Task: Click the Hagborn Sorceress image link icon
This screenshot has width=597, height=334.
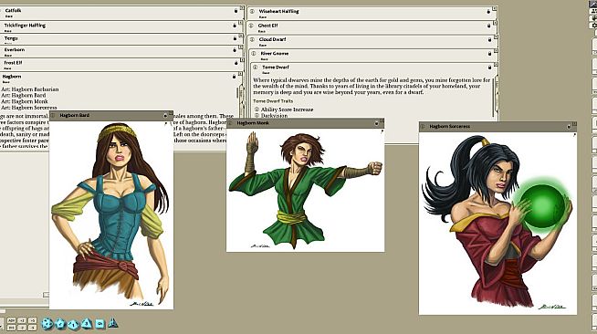Action: click(x=423, y=126)
